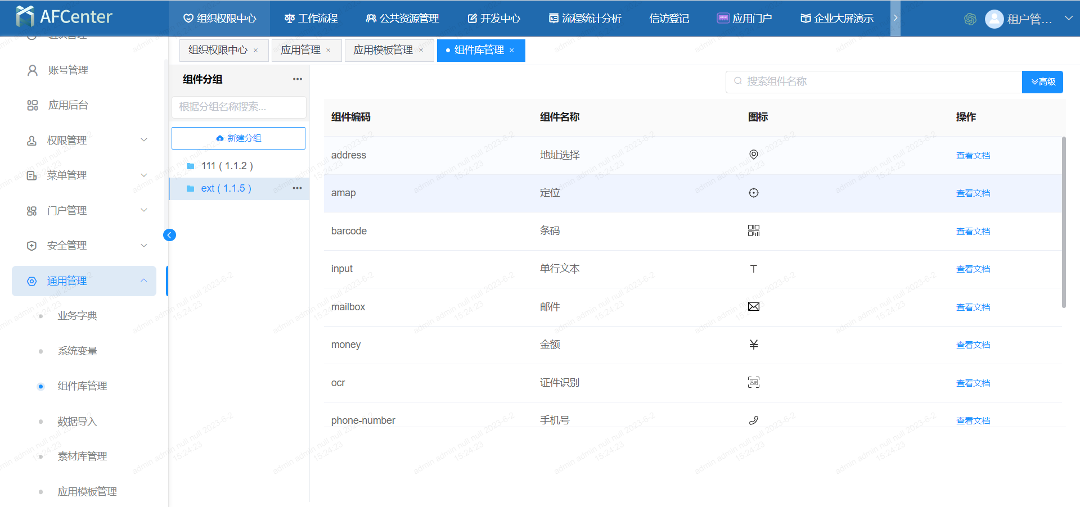The image size is (1080, 507).
Task: Switch to the 组织权限中心 tab
Action: click(218, 51)
